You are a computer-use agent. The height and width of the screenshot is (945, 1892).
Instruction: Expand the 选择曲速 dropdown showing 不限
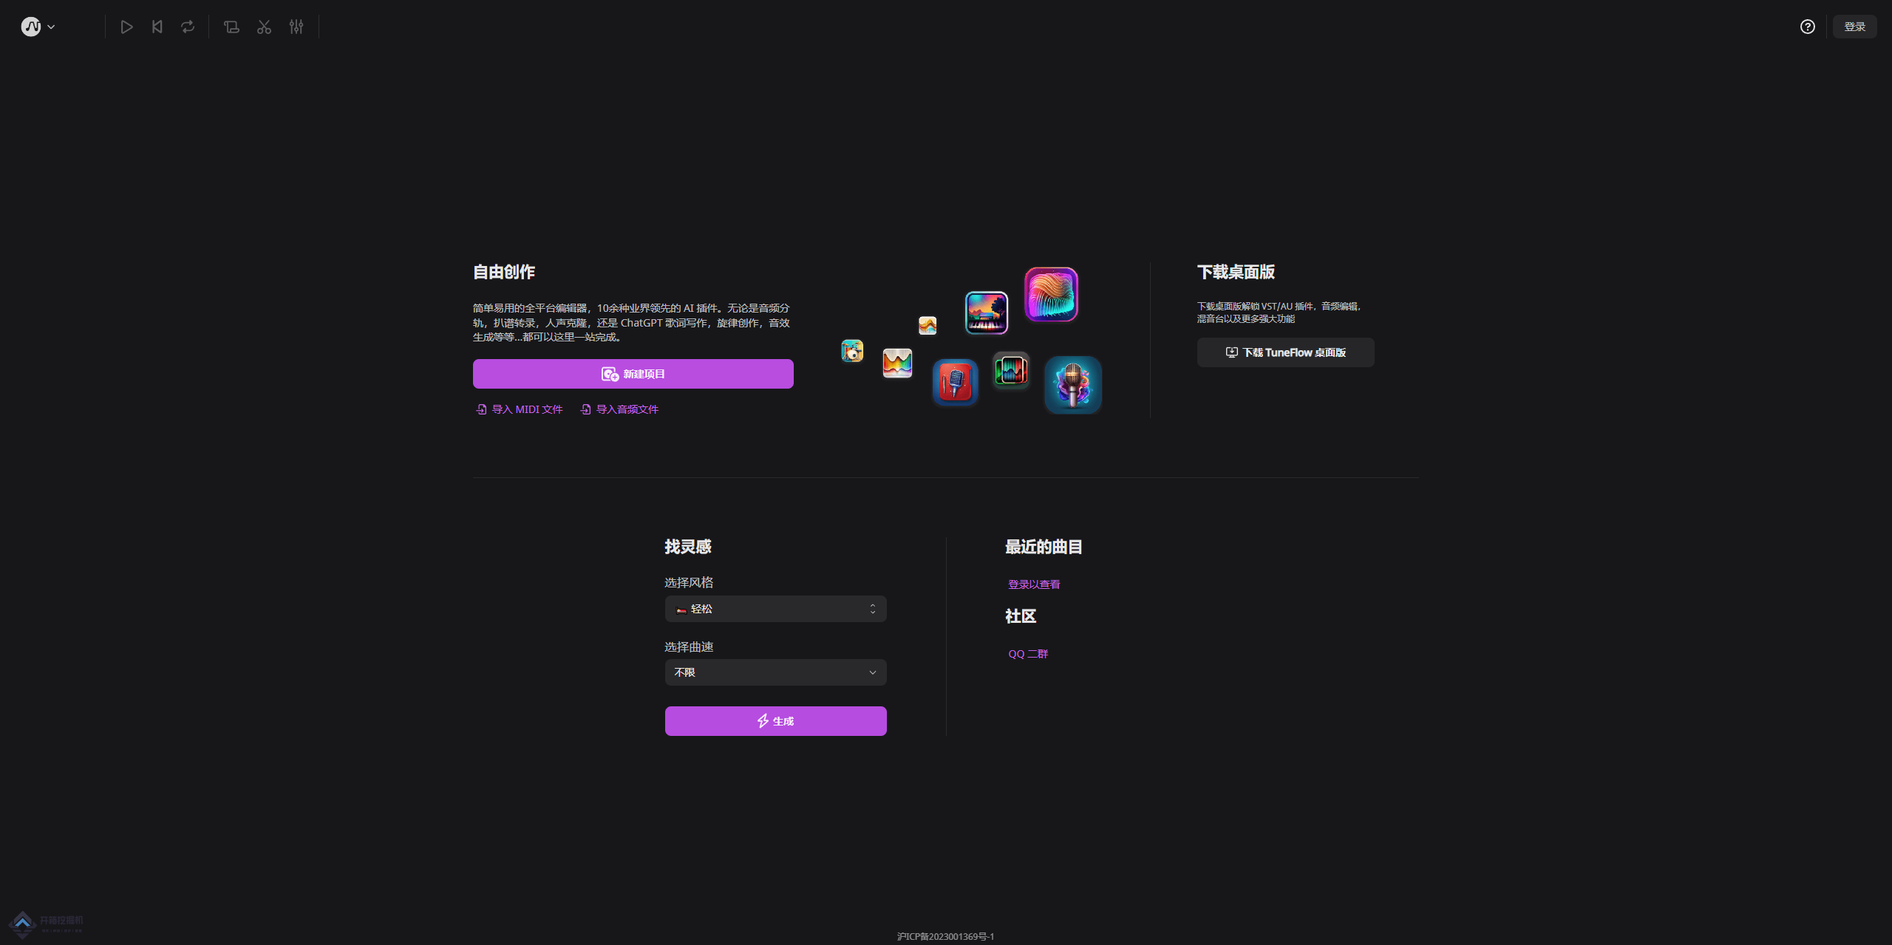775,672
